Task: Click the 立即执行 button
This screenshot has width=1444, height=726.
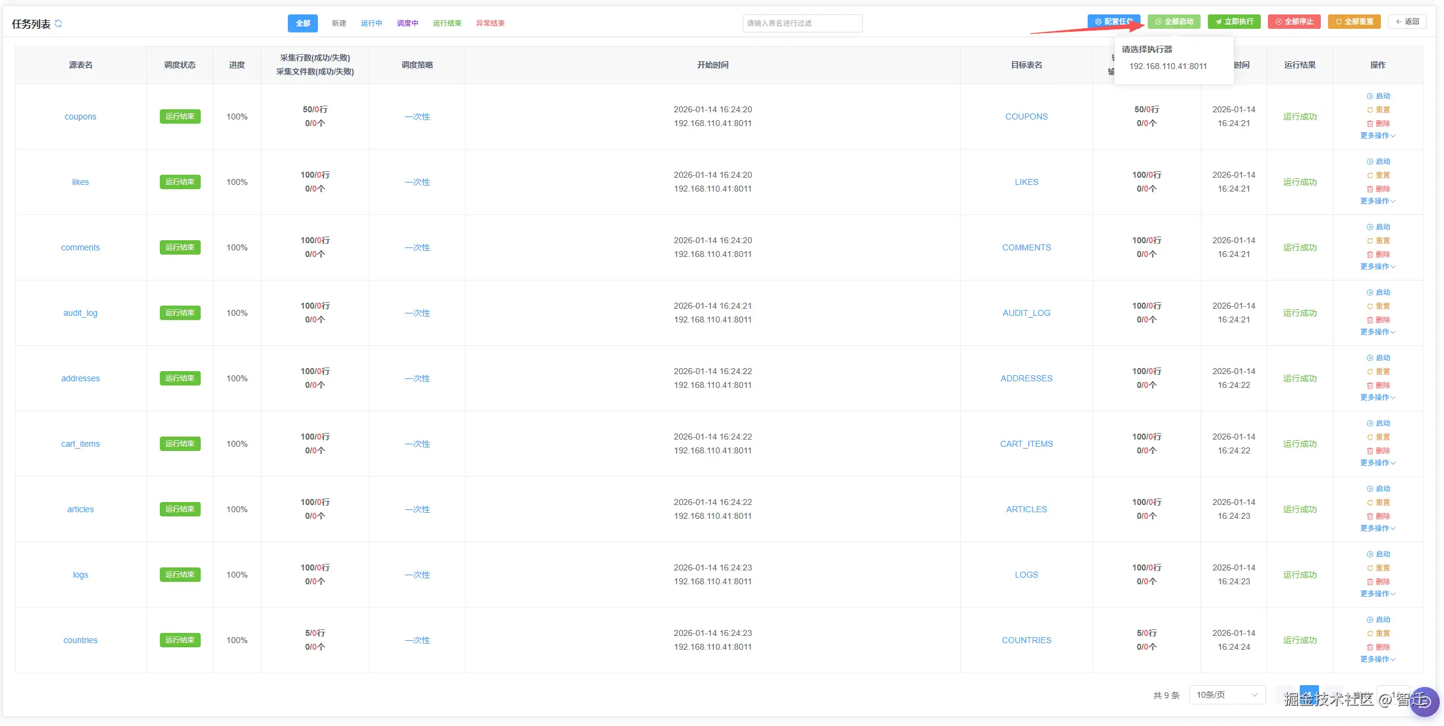Action: coord(1234,22)
